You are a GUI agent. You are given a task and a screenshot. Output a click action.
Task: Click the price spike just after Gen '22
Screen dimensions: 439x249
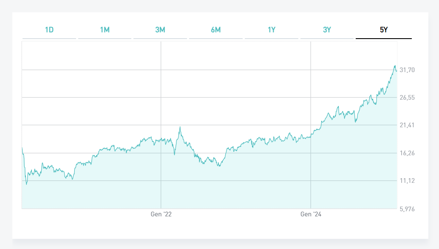click(x=180, y=127)
